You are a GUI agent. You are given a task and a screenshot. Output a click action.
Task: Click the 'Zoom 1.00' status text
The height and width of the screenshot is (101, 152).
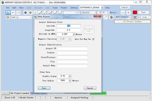click(x=10, y=98)
